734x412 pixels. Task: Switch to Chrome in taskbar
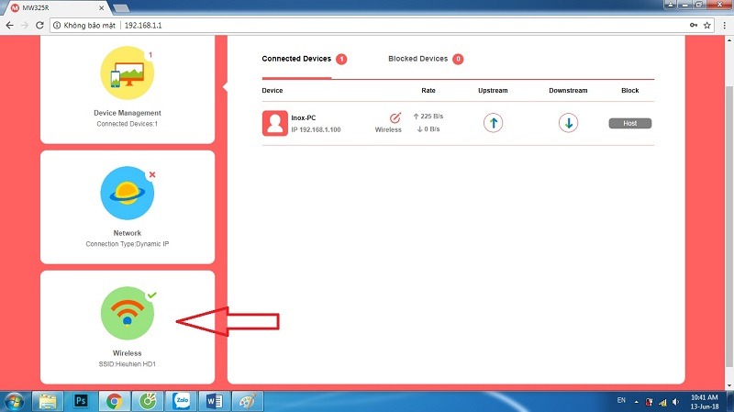(114, 402)
